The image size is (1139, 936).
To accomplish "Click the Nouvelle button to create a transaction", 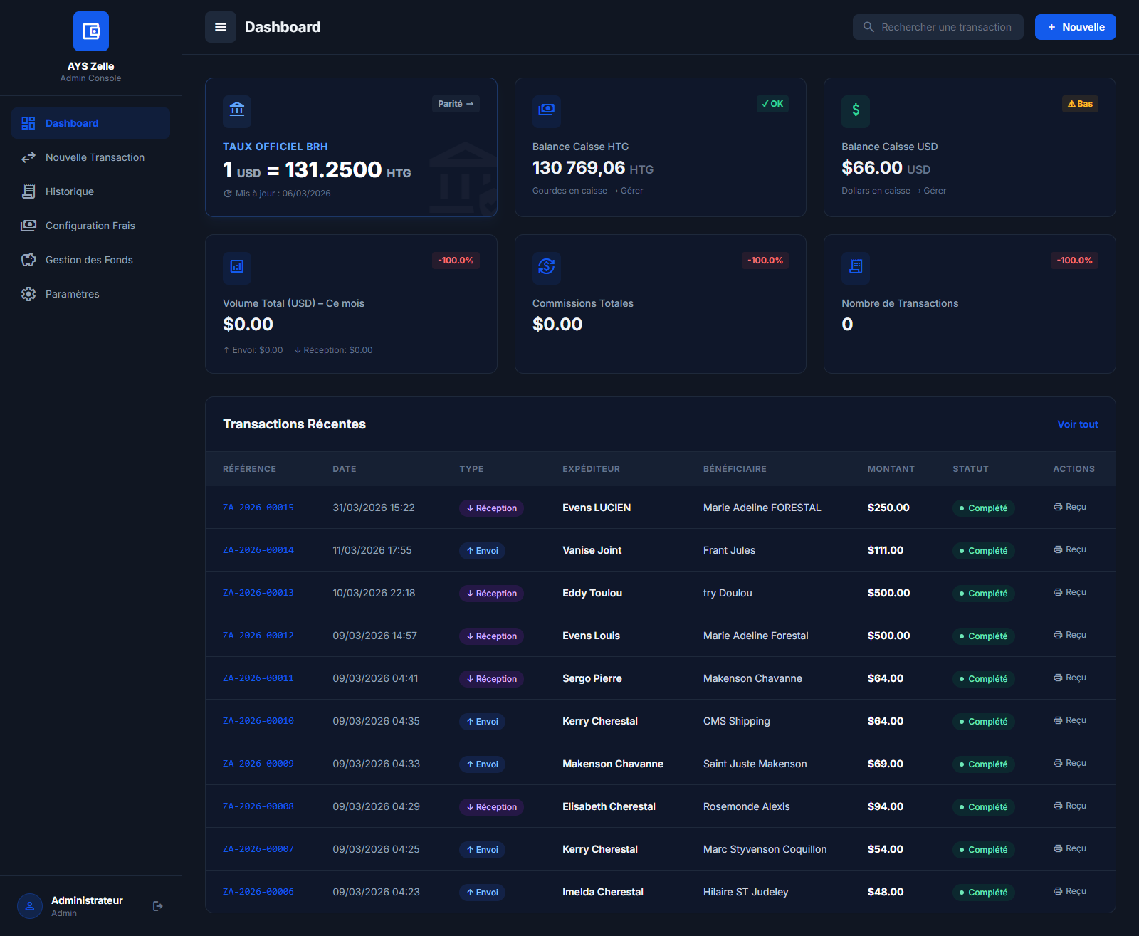I will (x=1075, y=27).
